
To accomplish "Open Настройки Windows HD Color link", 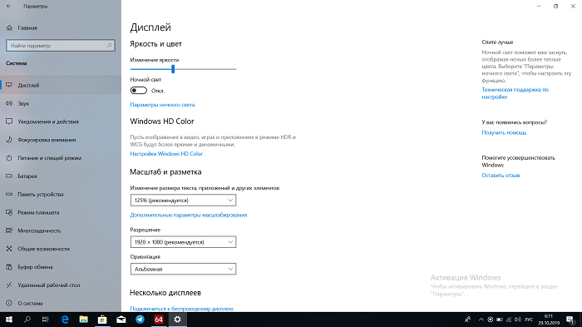I will click(166, 154).
